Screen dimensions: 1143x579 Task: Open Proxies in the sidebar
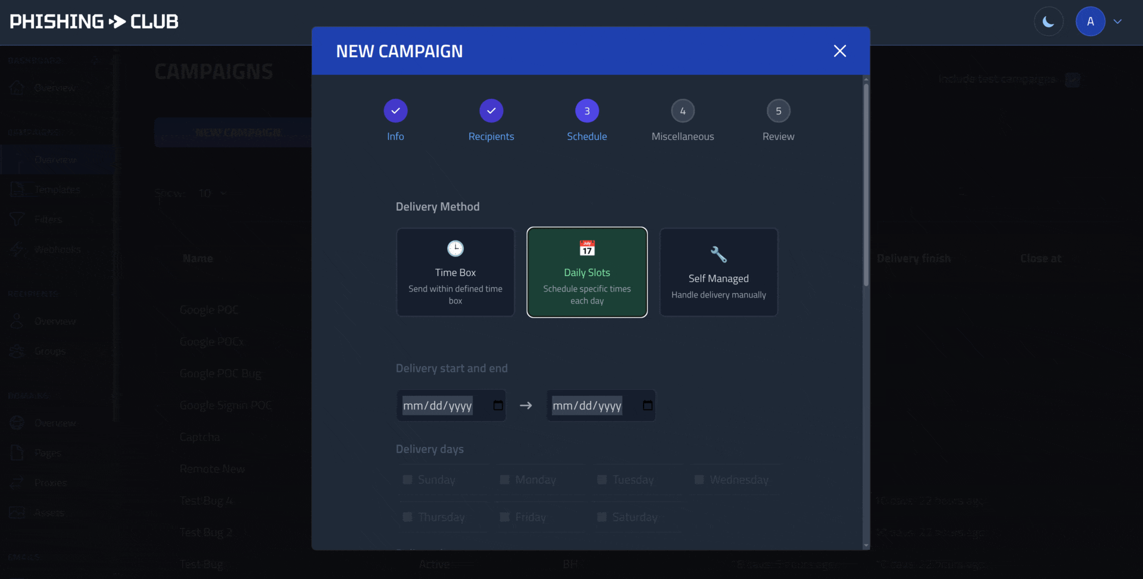51,483
